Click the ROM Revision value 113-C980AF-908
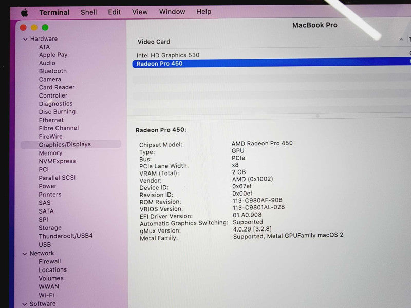 (x=257, y=200)
